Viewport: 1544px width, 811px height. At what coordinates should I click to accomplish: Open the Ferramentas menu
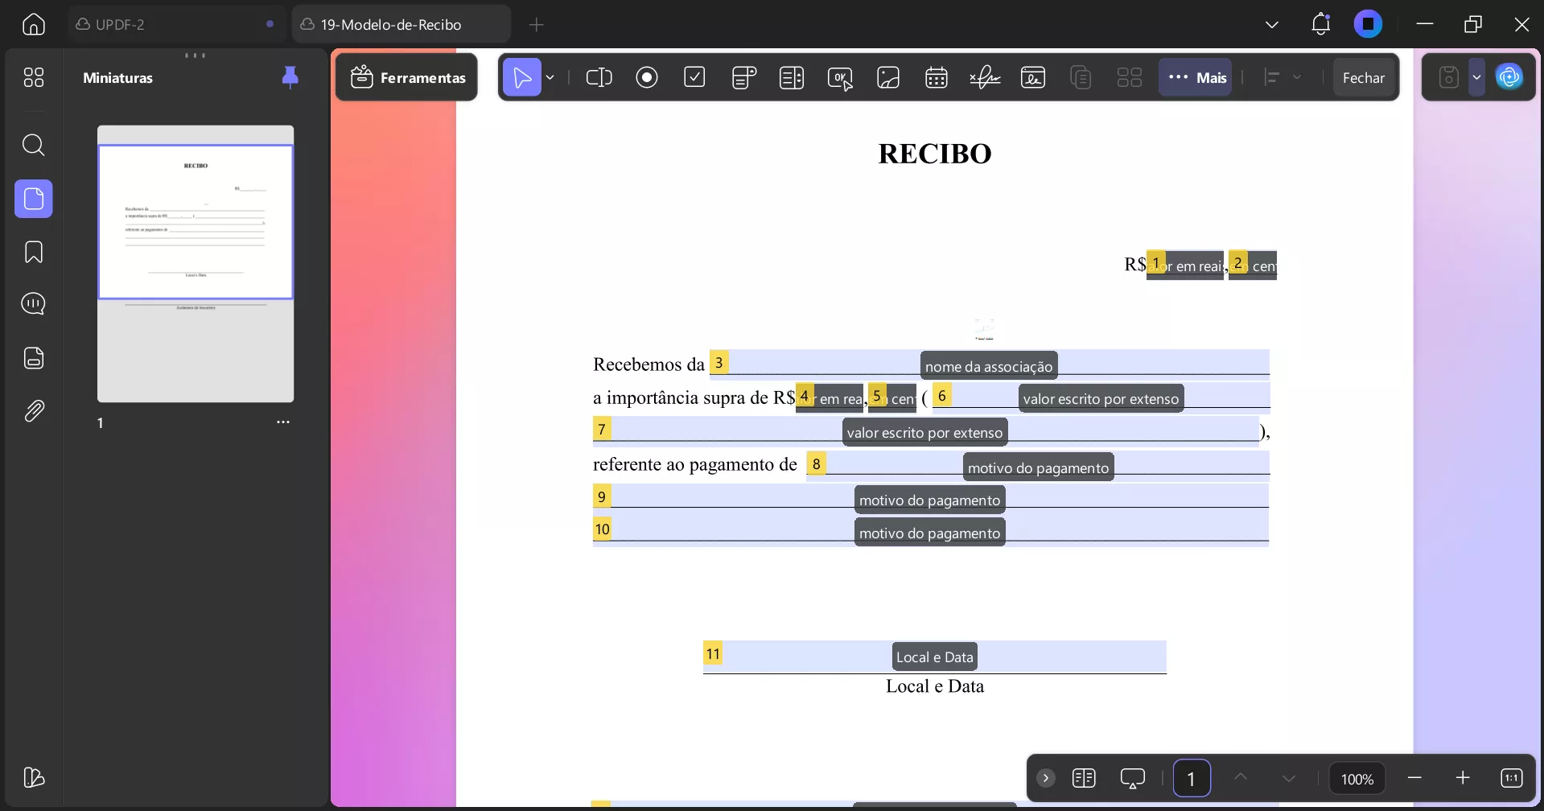[407, 77]
